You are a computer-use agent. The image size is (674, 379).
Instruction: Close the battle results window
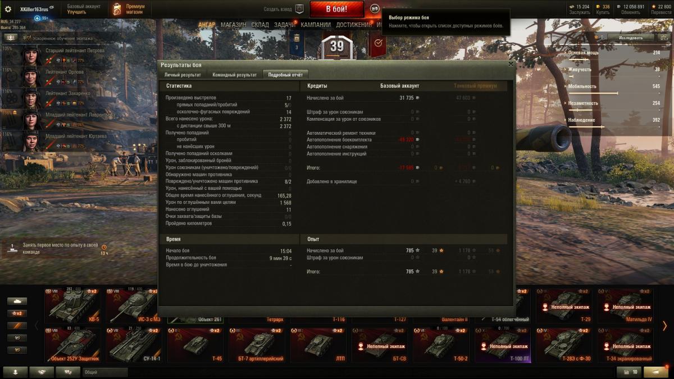[510, 64]
